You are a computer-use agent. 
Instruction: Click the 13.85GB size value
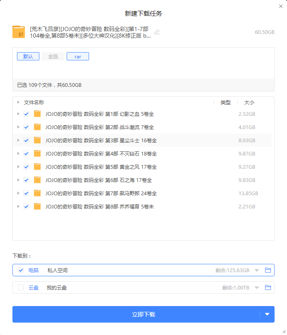pyautogui.click(x=248, y=194)
